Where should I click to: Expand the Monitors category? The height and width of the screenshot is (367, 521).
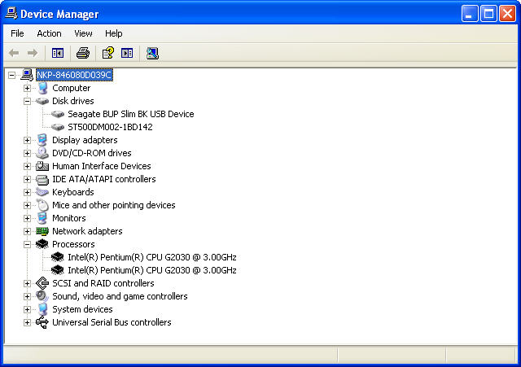(27, 219)
